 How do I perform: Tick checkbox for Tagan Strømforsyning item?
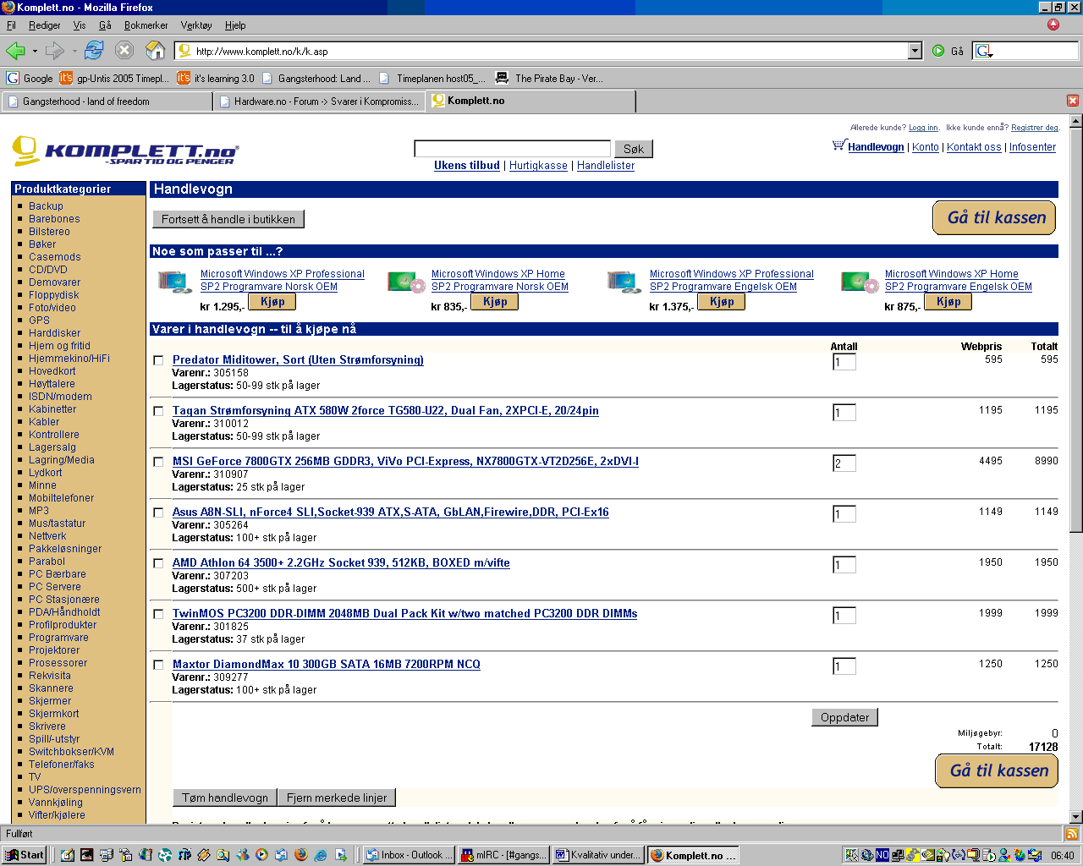[158, 411]
